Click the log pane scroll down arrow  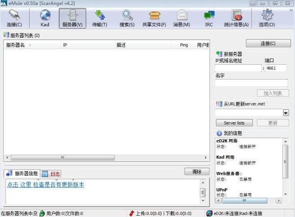point(203,201)
